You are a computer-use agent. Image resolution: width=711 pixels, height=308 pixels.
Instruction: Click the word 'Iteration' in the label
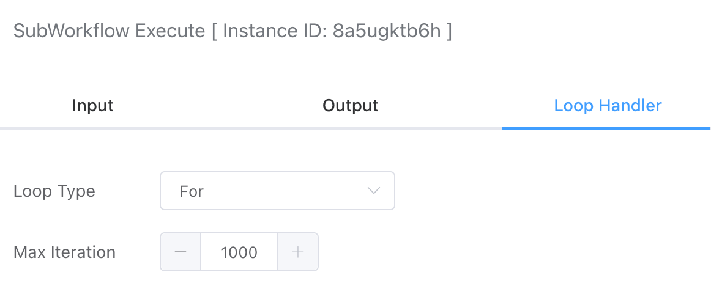pos(83,252)
